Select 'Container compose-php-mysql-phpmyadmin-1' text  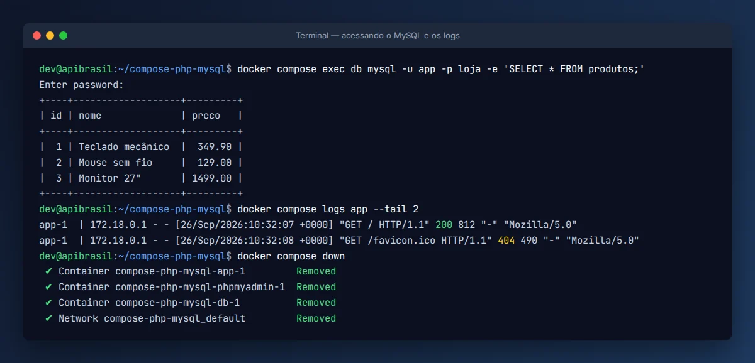click(172, 287)
